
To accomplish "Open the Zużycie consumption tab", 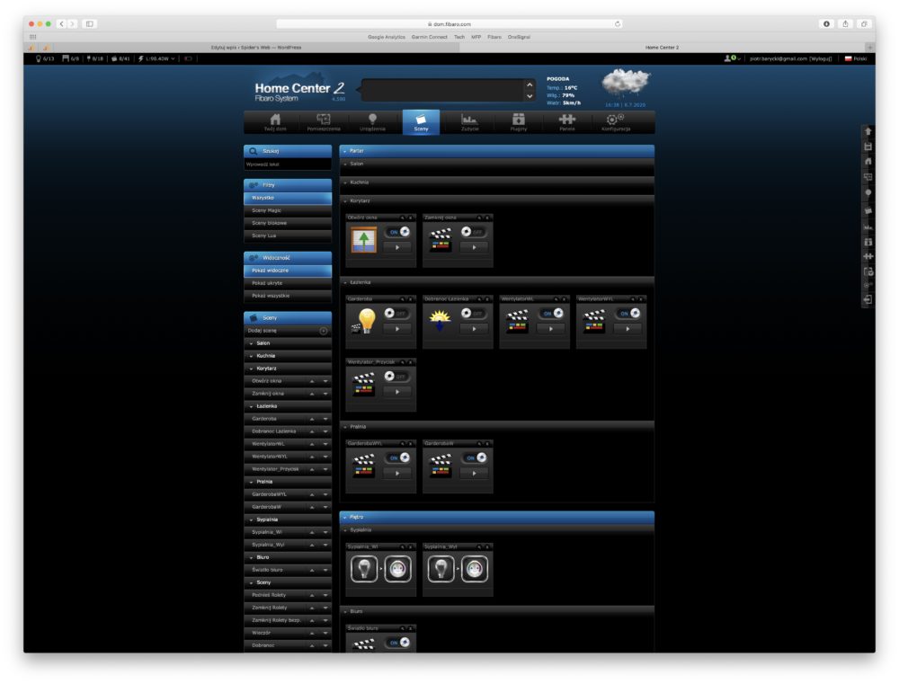I will point(469,122).
